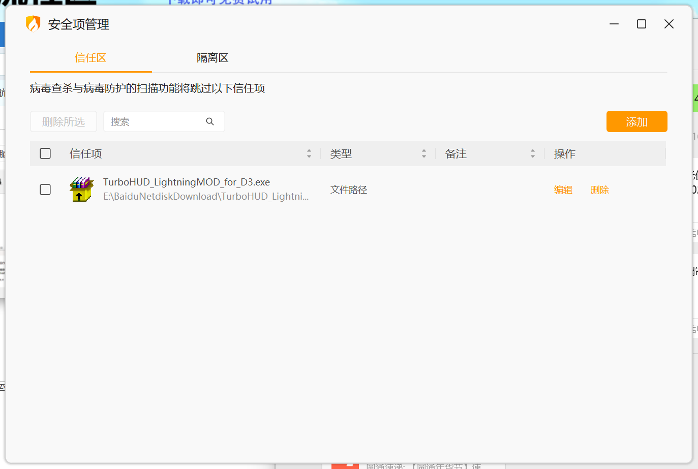Viewport: 698px width, 469px height.
Task: Minimize the 安全项管理 window
Action: (614, 24)
